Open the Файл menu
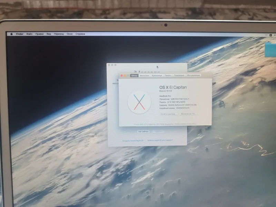 pyautogui.click(x=29, y=34)
